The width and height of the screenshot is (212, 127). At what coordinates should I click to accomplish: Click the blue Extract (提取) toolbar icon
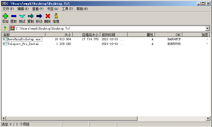13,16
